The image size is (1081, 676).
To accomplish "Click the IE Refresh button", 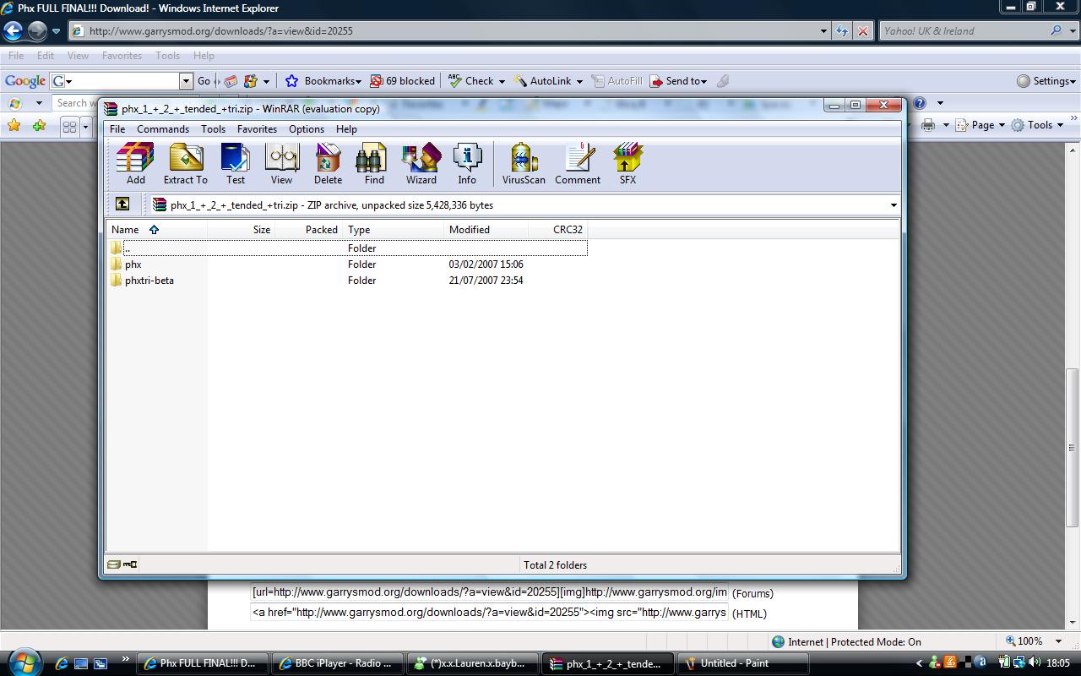I will [x=842, y=31].
